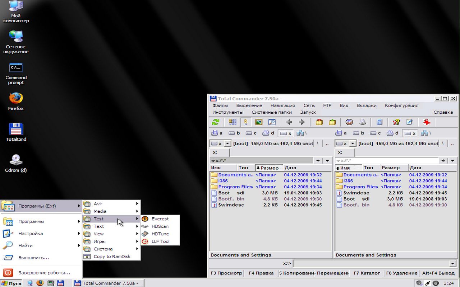Open the Конфигурация menu
Screen dimensions: 460x287
point(401,105)
